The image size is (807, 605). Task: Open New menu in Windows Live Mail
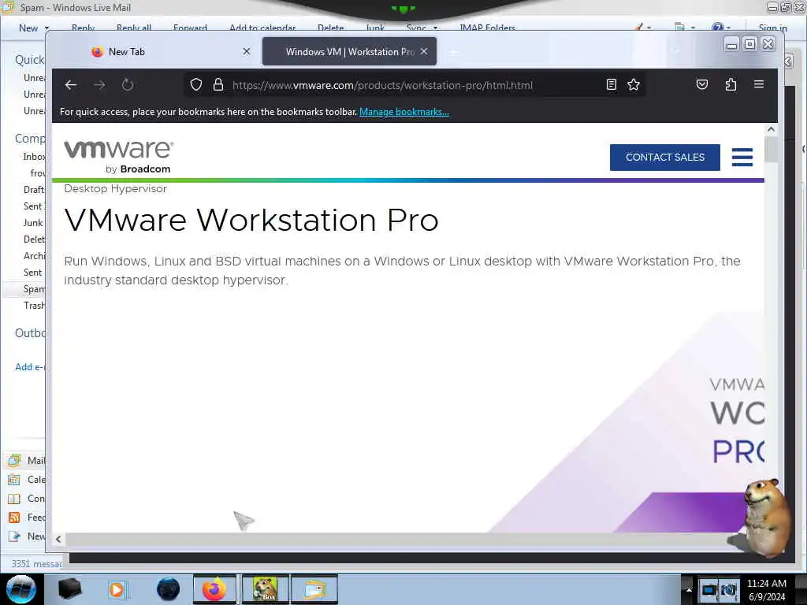(x=33, y=28)
